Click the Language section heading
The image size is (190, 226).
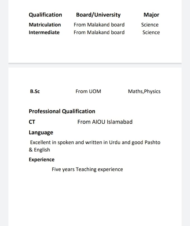[x=41, y=133]
